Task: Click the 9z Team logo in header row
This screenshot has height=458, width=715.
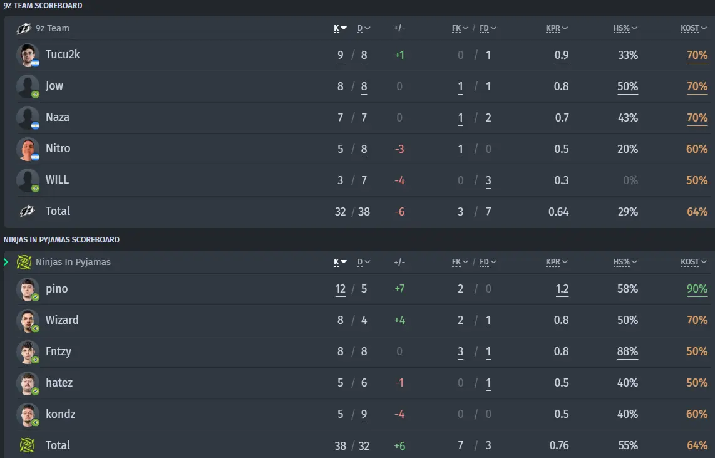Action: tap(24, 28)
